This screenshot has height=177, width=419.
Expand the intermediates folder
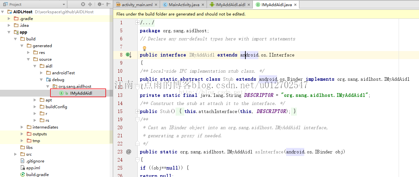tap(22, 127)
